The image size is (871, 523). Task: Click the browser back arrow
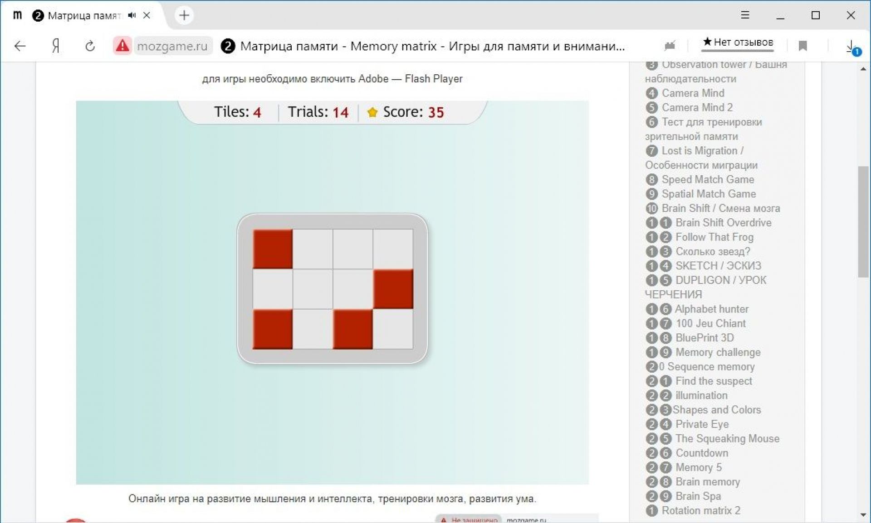tap(20, 46)
